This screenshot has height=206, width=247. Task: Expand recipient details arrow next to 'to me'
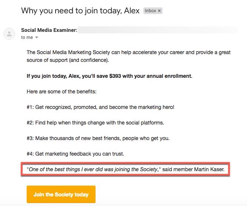point(37,37)
